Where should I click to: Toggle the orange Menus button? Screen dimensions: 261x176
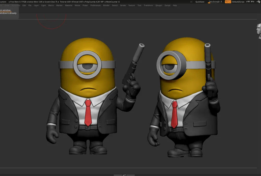point(228,2)
